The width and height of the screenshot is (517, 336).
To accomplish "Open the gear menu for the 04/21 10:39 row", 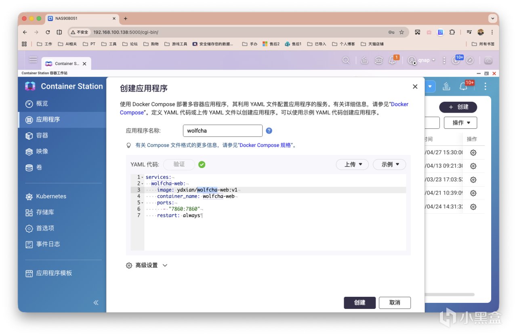I will click(x=473, y=193).
